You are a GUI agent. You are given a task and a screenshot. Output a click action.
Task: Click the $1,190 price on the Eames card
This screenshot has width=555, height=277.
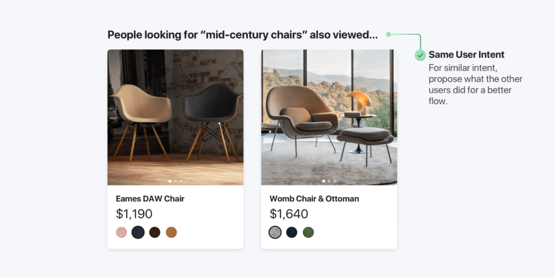tap(134, 214)
